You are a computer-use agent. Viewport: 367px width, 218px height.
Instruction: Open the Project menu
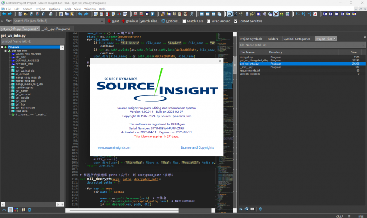(x=40, y=9)
